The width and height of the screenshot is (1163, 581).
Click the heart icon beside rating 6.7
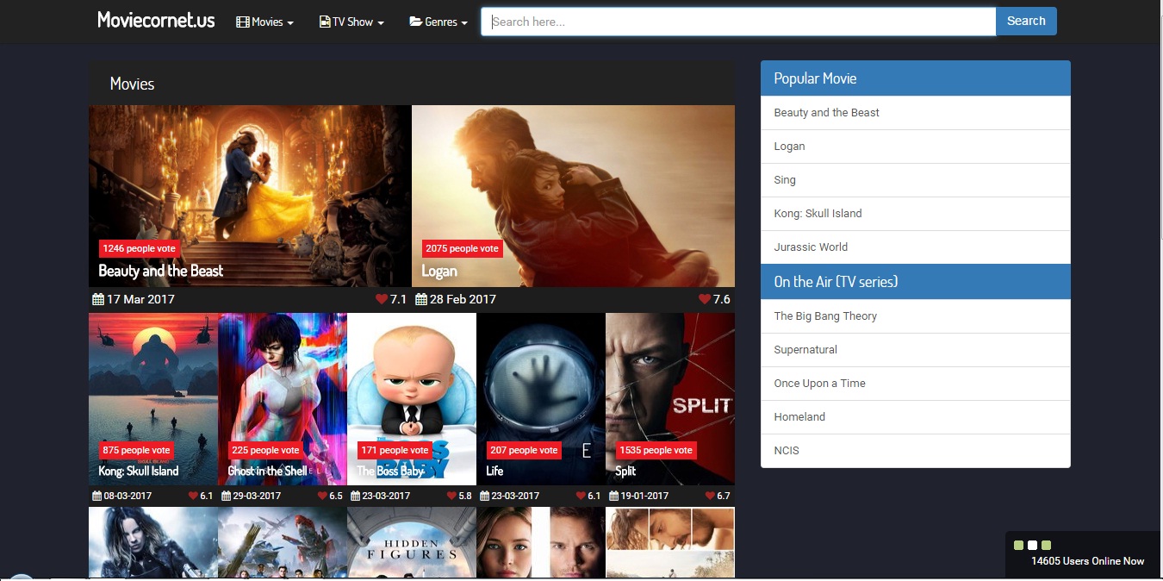pos(710,496)
